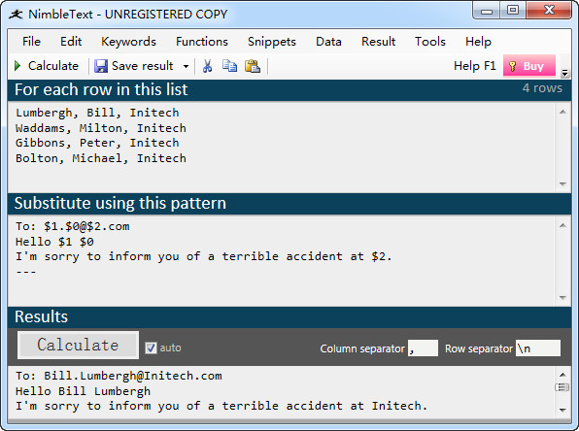Click scroll up arrow in pattern pane
Image resolution: width=579 pixels, height=431 pixels.
point(562,225)
